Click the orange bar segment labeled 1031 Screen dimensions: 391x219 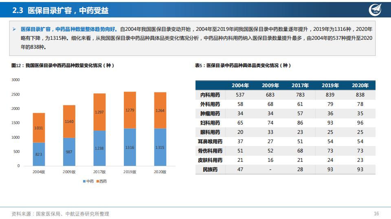[39, 128]
